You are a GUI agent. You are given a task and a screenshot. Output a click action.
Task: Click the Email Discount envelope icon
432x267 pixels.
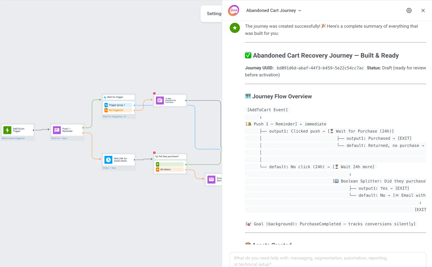(x=212, y=179)
